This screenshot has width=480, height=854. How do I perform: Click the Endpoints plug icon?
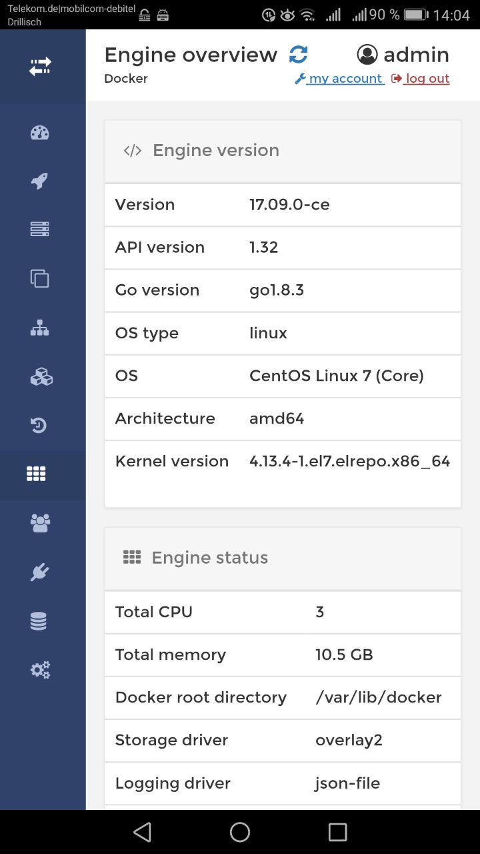(39, 572)
